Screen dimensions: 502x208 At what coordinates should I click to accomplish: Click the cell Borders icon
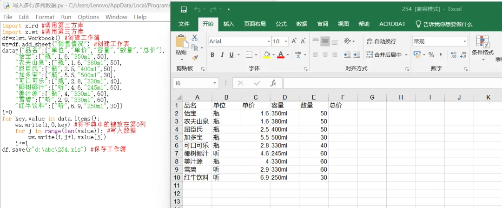click(249, 55)
